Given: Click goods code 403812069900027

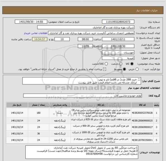Looking at the screenshot, I should coord(142,127).
